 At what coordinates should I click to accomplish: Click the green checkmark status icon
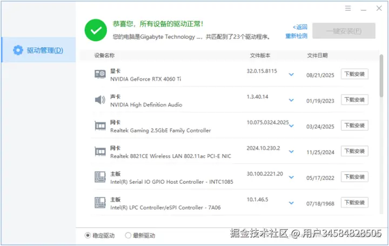[x=96, y=30]
